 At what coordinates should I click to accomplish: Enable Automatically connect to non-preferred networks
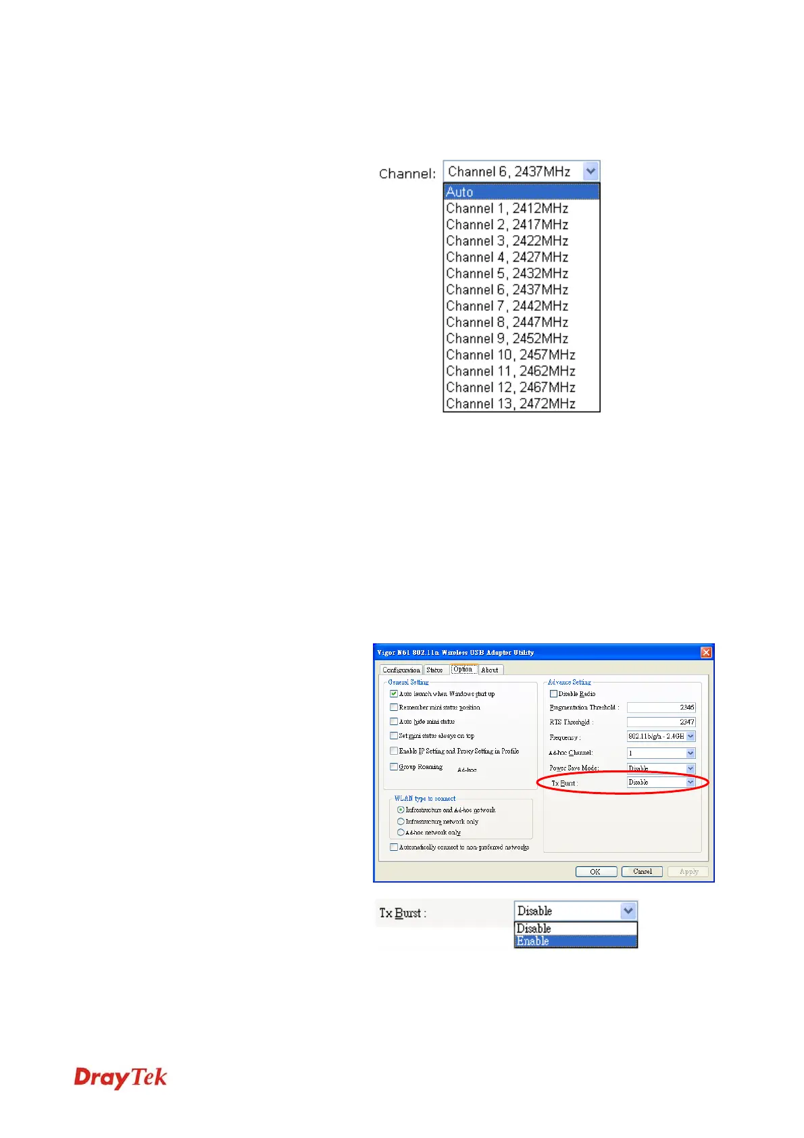(x=394, y=847)
